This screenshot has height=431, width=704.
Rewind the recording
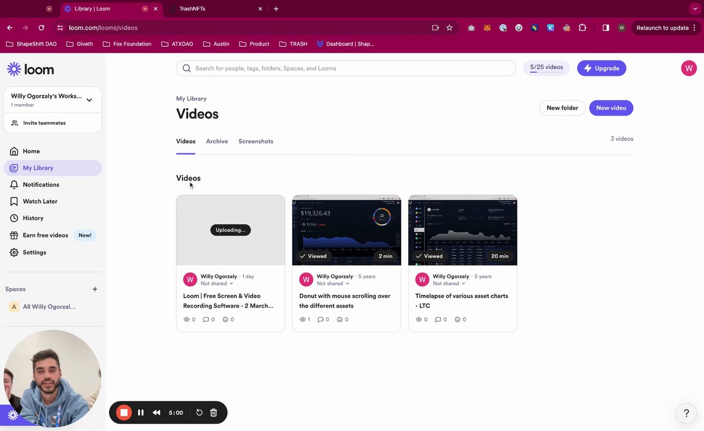[157, 412]
